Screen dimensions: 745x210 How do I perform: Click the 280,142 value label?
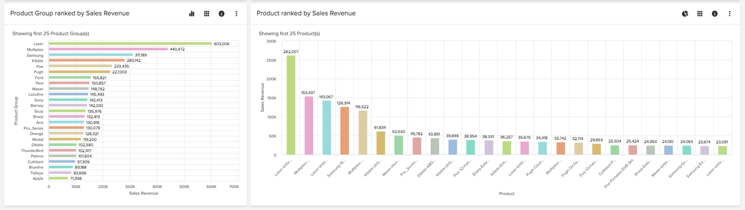(134, 60)
